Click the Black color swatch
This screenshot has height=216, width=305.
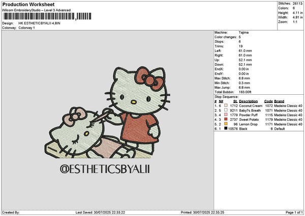[x=226, y=128]
